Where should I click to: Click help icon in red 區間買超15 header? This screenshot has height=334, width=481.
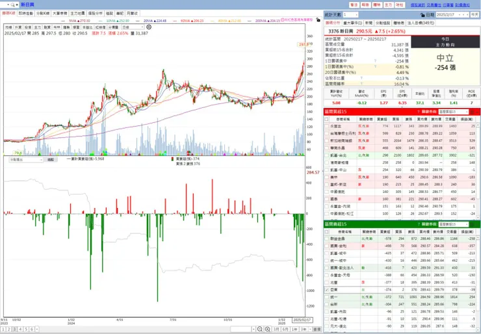coord(419,112)
